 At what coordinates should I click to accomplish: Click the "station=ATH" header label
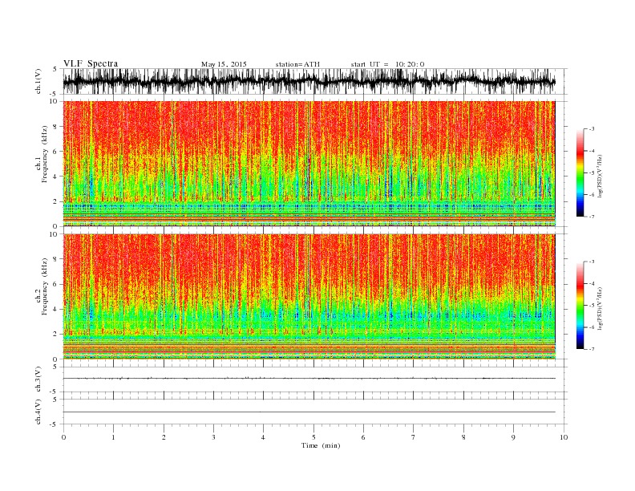click(x=297, y=64)
